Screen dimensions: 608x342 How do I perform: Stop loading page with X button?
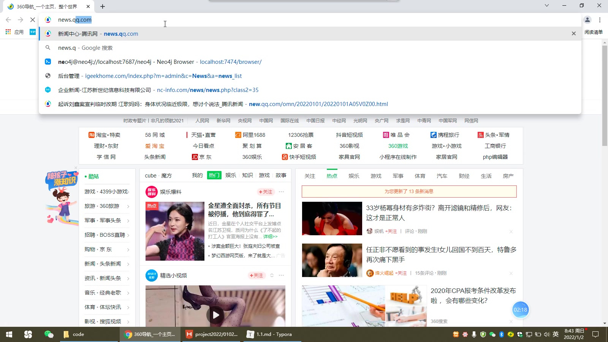[x=33, y=20]
